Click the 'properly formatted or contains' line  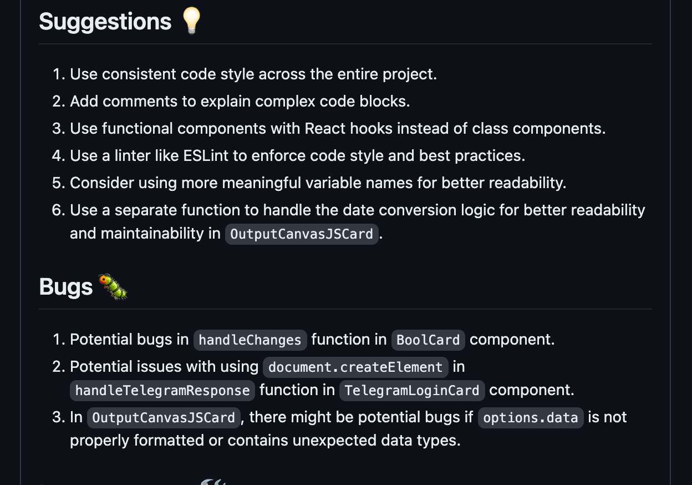coord(265,441)
